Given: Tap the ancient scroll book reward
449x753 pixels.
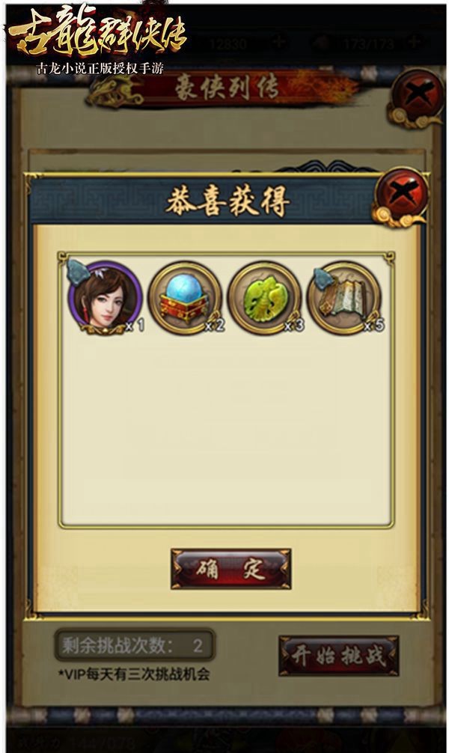Looking at the screenshot, I should click(344, 298).
